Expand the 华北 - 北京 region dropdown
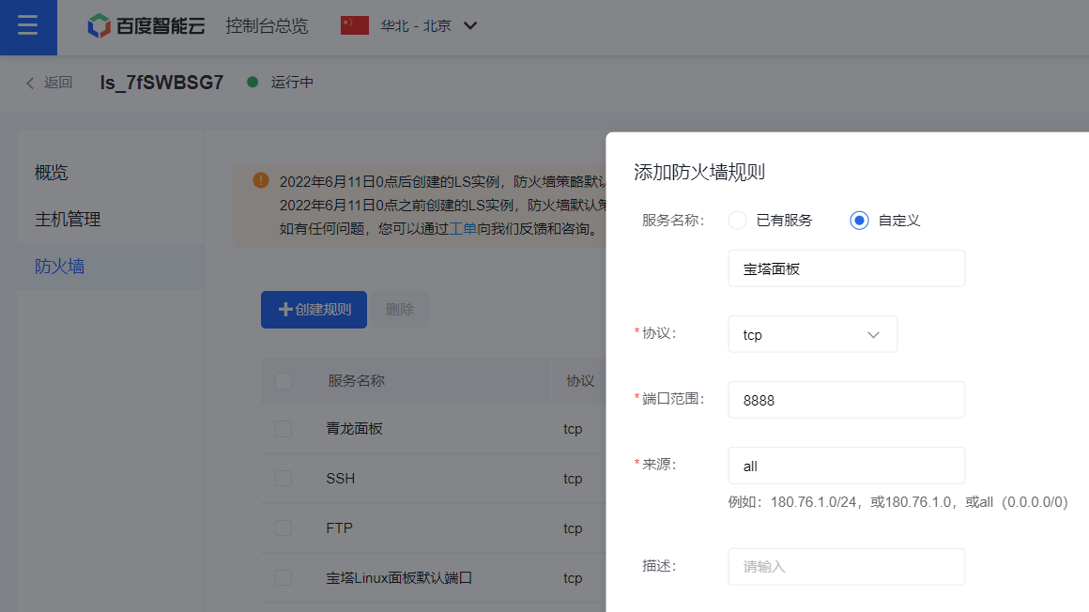The image size is (1089, 612). (x=428, y=26)
